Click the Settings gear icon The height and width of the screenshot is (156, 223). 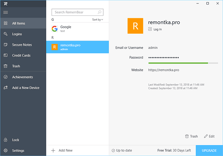coord(5,150)
